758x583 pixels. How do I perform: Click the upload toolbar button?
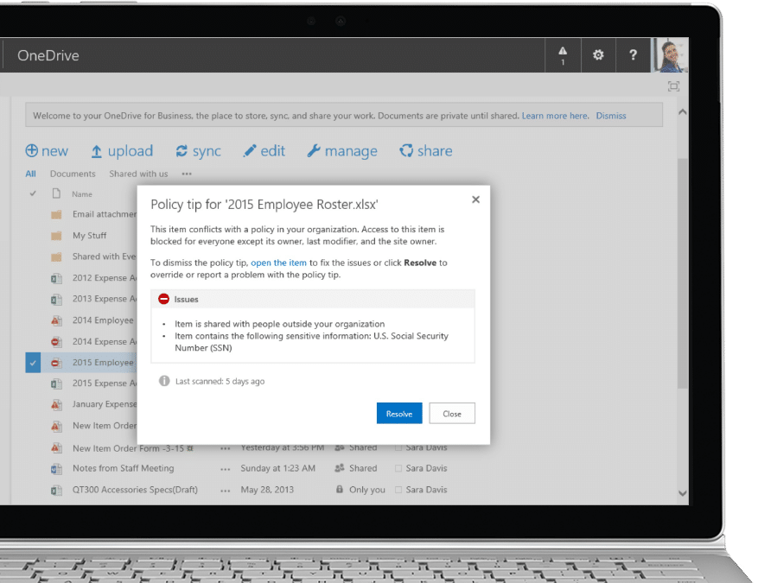pyautogui.click(x=122, y=151)
